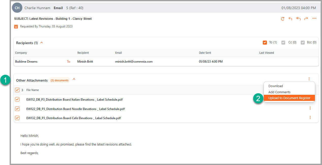
Task: Click the reply arrow icon
Action: [x=290, y=19]
